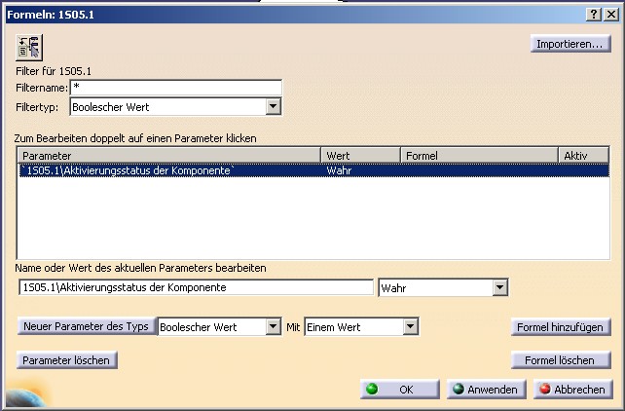Screen dimensions: 625x411
Task: Click the Wert column header
Action: (361, 155)
